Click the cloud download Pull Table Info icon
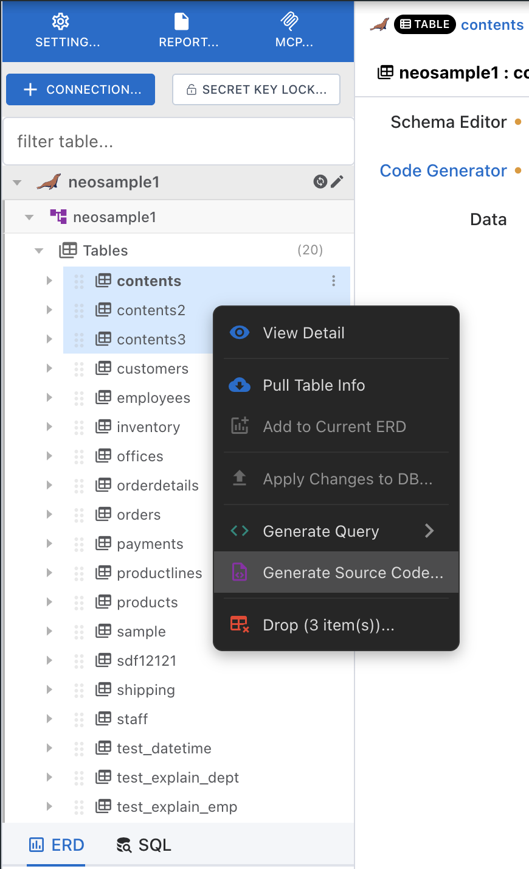 [x=240, y=385]
